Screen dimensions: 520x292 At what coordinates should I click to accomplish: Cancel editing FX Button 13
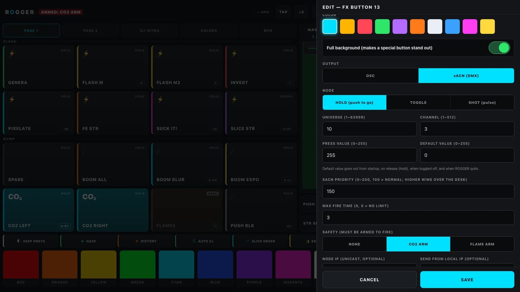click(x=369, y=280)
